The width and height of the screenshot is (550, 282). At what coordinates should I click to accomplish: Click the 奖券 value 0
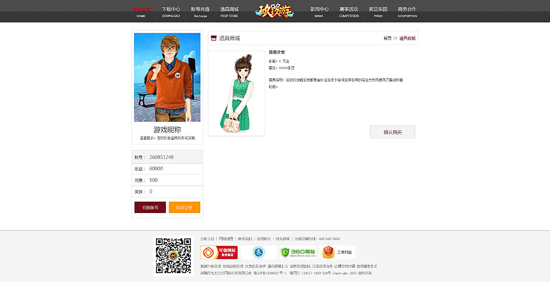pyautogui.click(x=151, y=192)
